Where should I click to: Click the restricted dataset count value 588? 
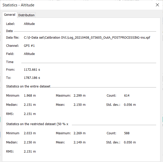127,133
